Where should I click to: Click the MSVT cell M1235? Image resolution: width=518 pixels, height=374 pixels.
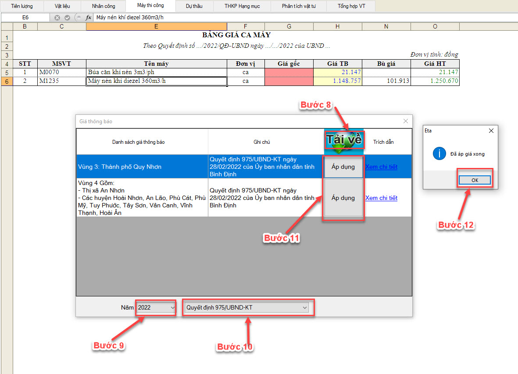pyautogui.click(x=61, y=81)
